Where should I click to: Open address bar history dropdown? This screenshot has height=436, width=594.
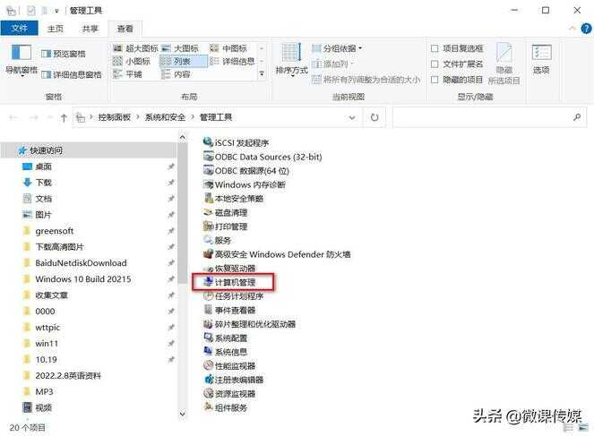[x=352, y=117]
